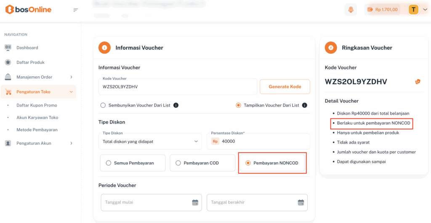Open calendar icon in Tanggal mulai field
Image resolution: width=431 pixels, height=223 pixels.
pyautogui.click(x=195, y=202)
